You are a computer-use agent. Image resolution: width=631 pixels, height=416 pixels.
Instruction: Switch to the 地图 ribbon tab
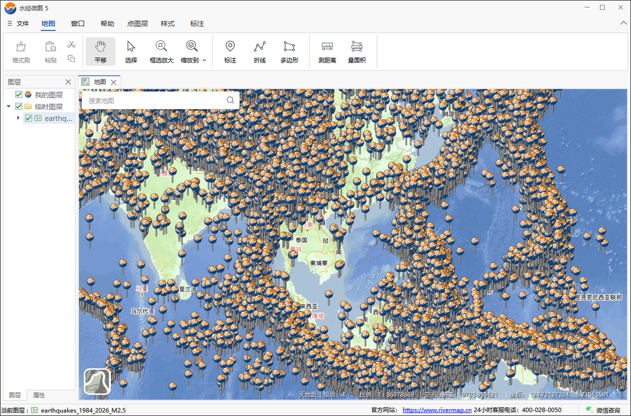coord(48,24)
